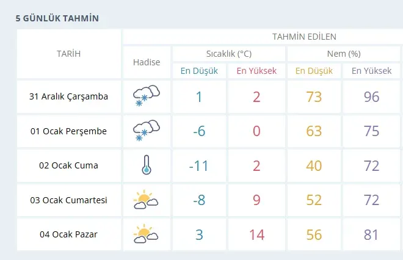This screenshot has width=403, height=260.
Task: Click the 5 GÜNLÜK TAHMİN heading
Action: click(57, 18)
